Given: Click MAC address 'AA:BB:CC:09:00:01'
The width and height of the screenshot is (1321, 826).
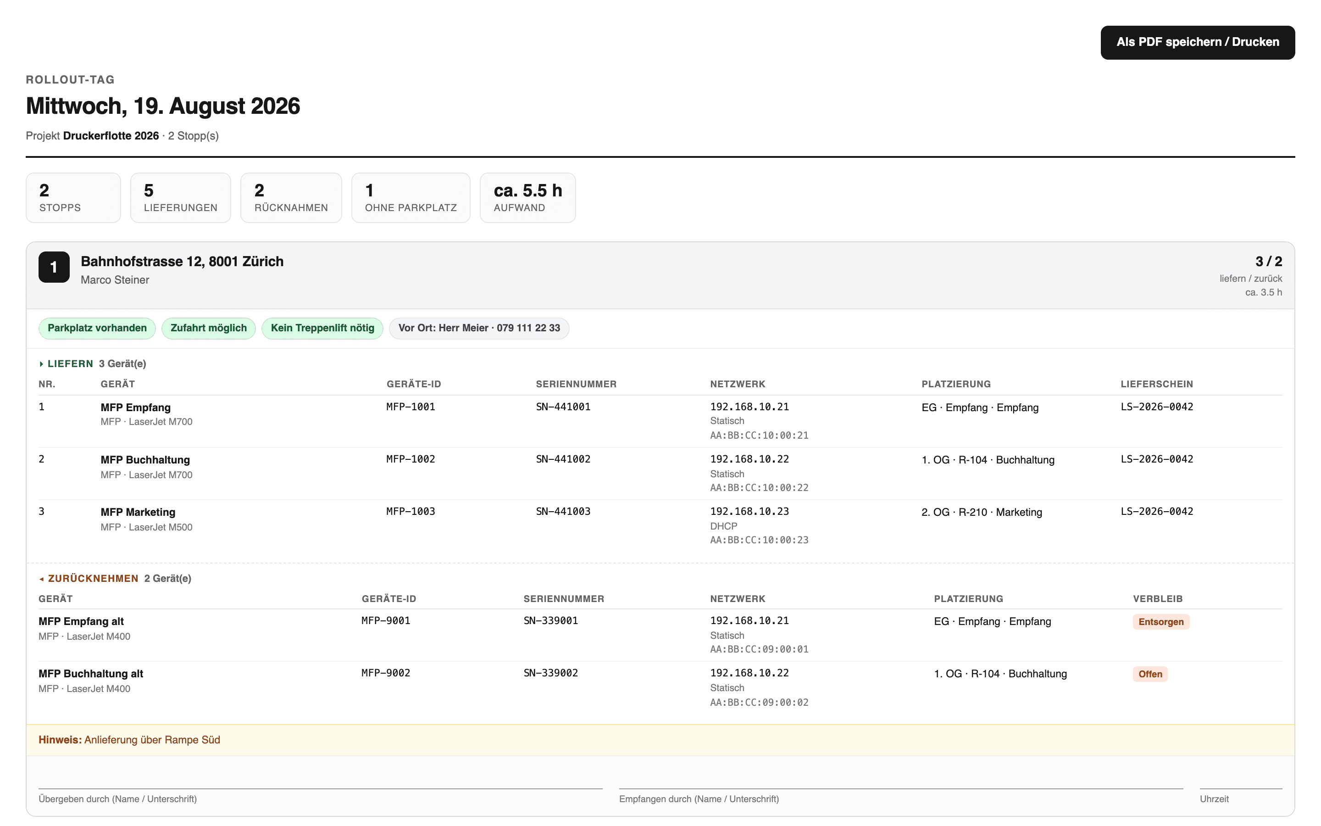Looking at the screenshot, I should click(x=759, y=649).
